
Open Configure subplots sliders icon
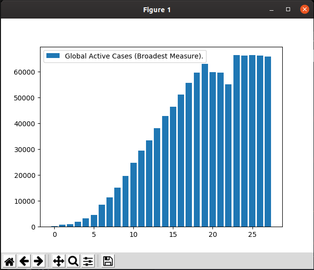[x=88, y=261]
